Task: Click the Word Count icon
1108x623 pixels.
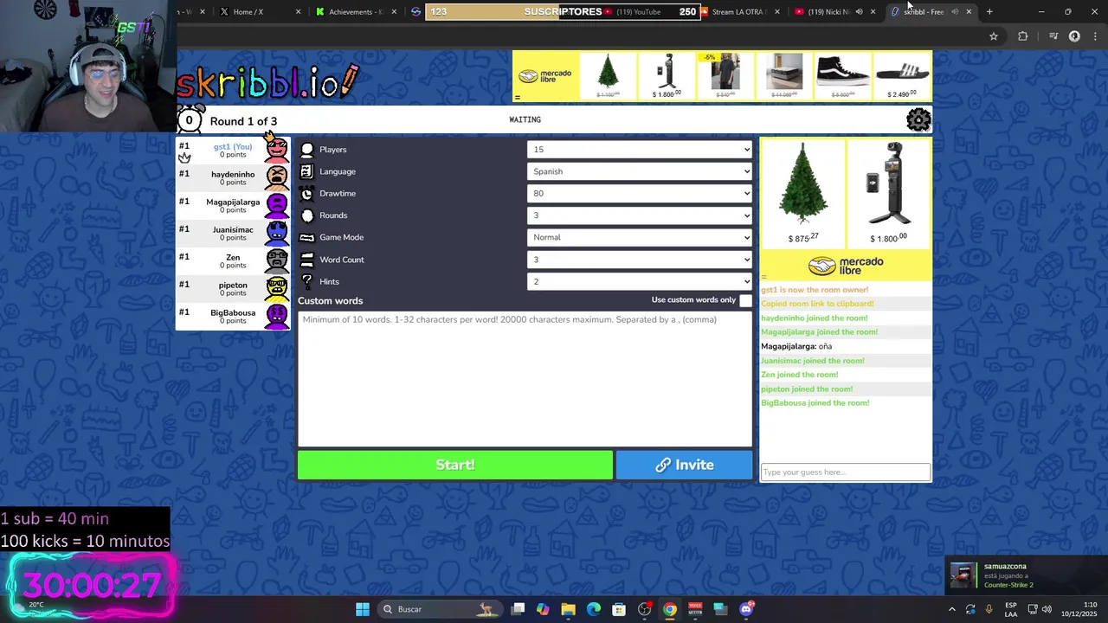Action: click(x=306, y=260)
